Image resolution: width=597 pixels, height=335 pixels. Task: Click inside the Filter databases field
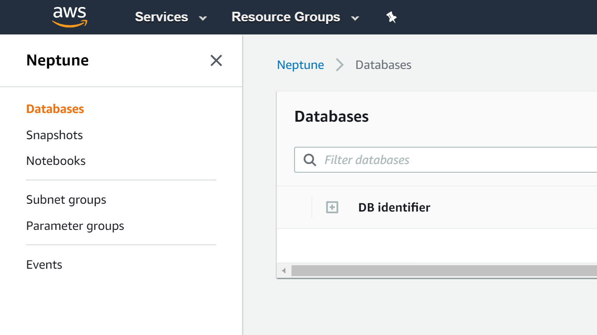pos(393,160)
